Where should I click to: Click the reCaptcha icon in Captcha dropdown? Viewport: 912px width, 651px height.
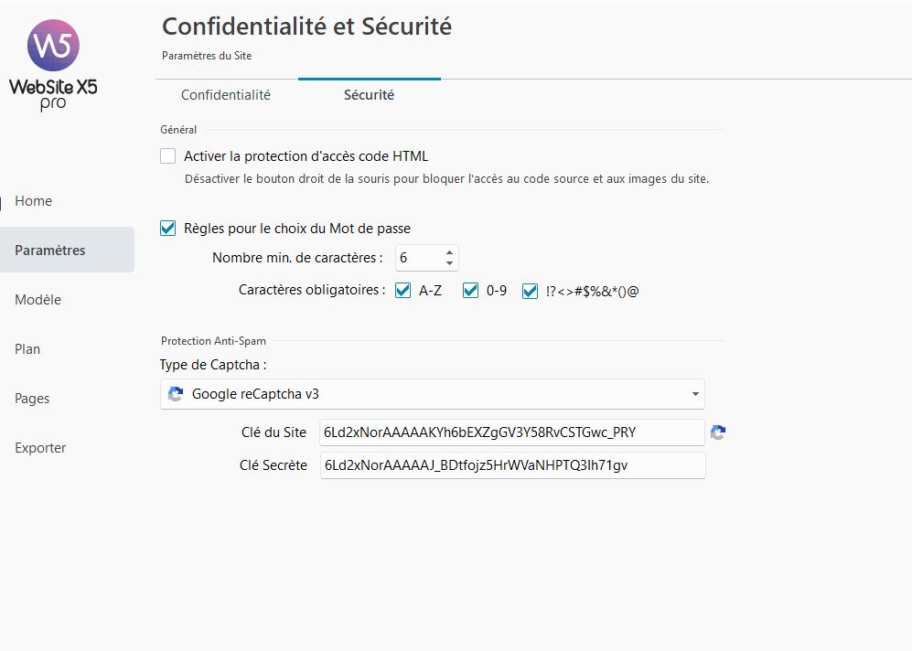175,394
